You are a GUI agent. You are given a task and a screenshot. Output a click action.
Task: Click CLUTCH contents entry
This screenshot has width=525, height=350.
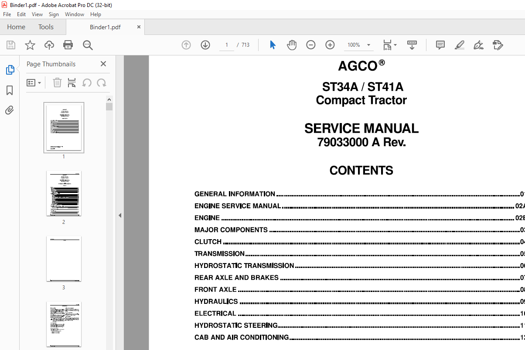click(208, 242)
